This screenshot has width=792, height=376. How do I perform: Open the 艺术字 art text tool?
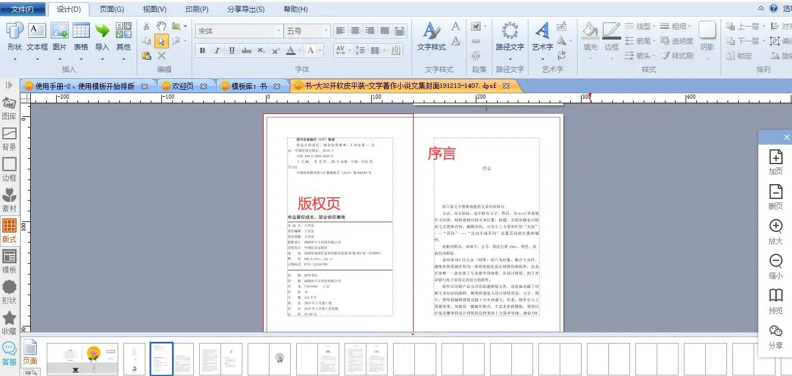[x=542, y=35]
